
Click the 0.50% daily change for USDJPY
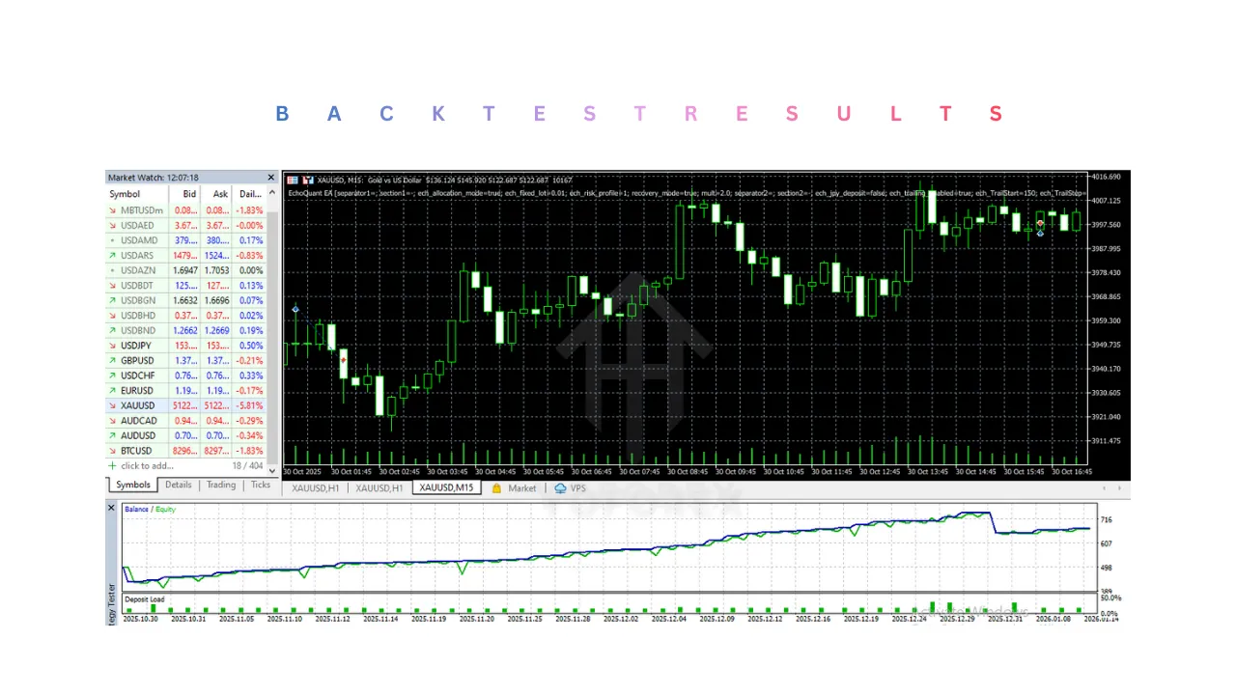[x=251, y=346]
